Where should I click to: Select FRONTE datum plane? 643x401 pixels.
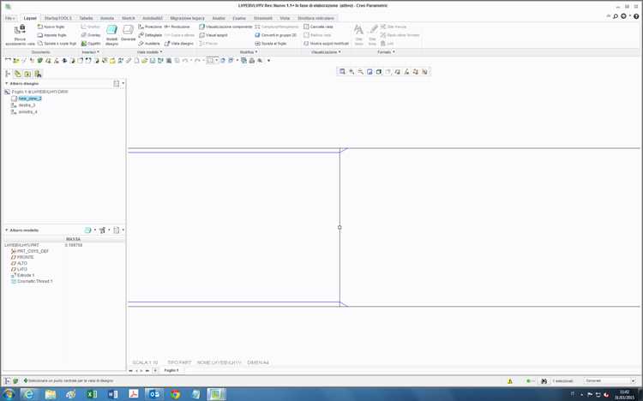click(25, 257)
